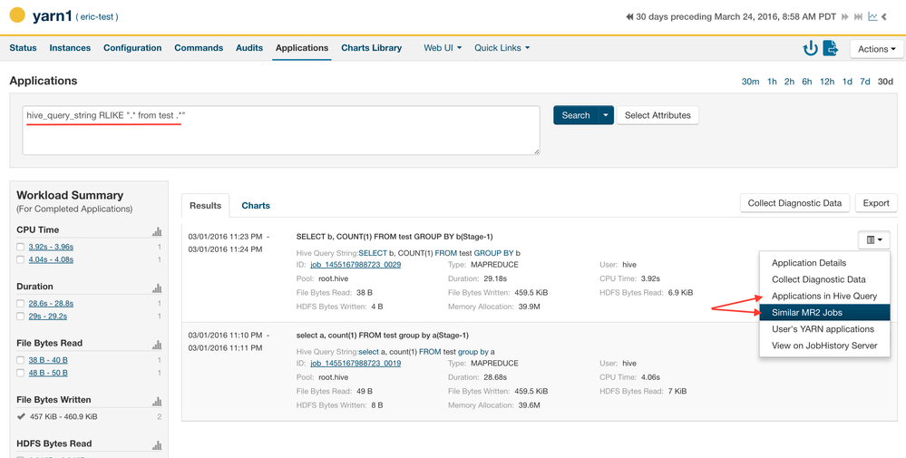Select the Applications tab
This screenshot has width=906, height=458.
[x=302, y=48]
